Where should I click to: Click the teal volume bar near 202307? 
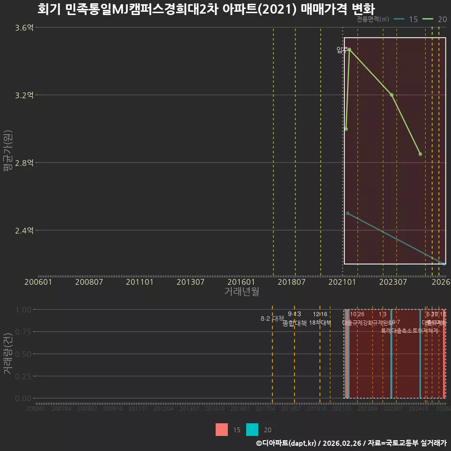pos(391,354)
